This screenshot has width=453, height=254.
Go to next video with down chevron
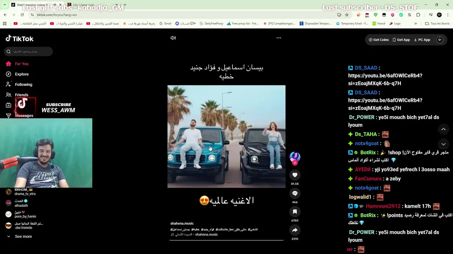443,144
